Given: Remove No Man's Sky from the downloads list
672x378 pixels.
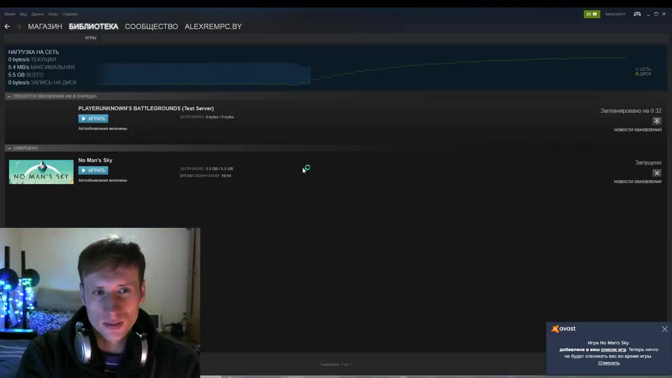Looking at the screenshot, I should pos(657,173).
